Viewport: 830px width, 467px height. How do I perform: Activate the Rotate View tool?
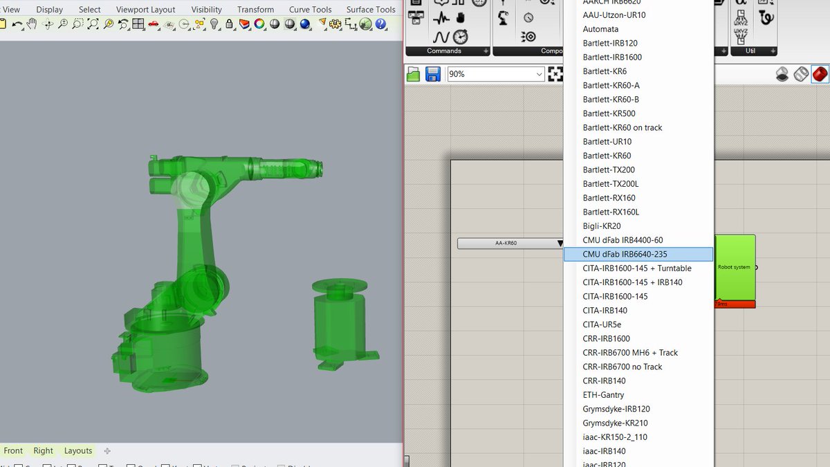tap(48, 24)
